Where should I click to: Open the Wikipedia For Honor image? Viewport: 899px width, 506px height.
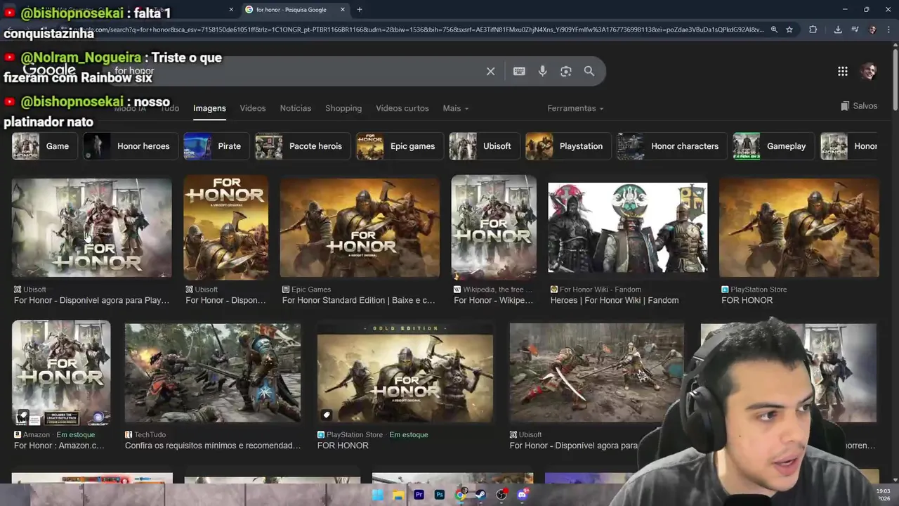[494, 227]
